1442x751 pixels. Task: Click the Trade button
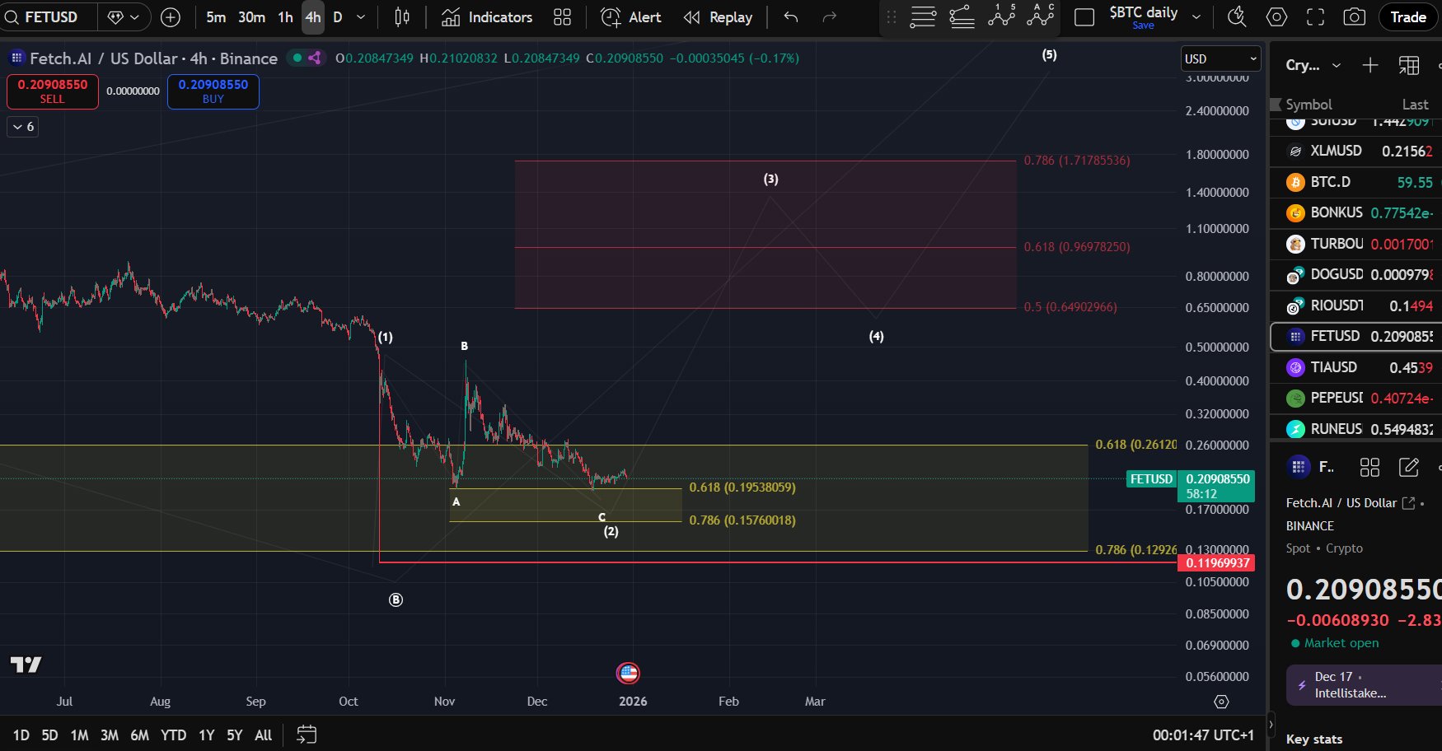point(1408,17)
